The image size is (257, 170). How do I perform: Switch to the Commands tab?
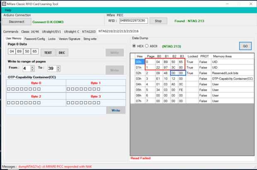pos(11,32)
